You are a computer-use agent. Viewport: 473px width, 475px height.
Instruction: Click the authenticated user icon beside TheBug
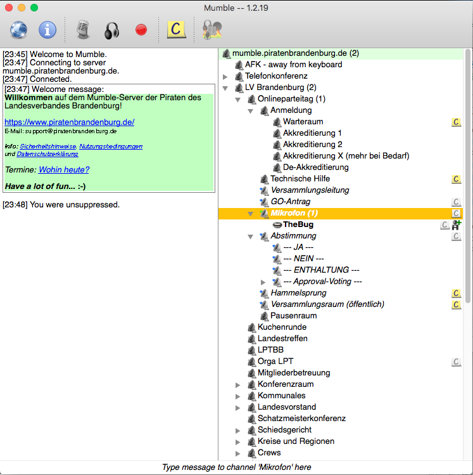coord(457,224)
